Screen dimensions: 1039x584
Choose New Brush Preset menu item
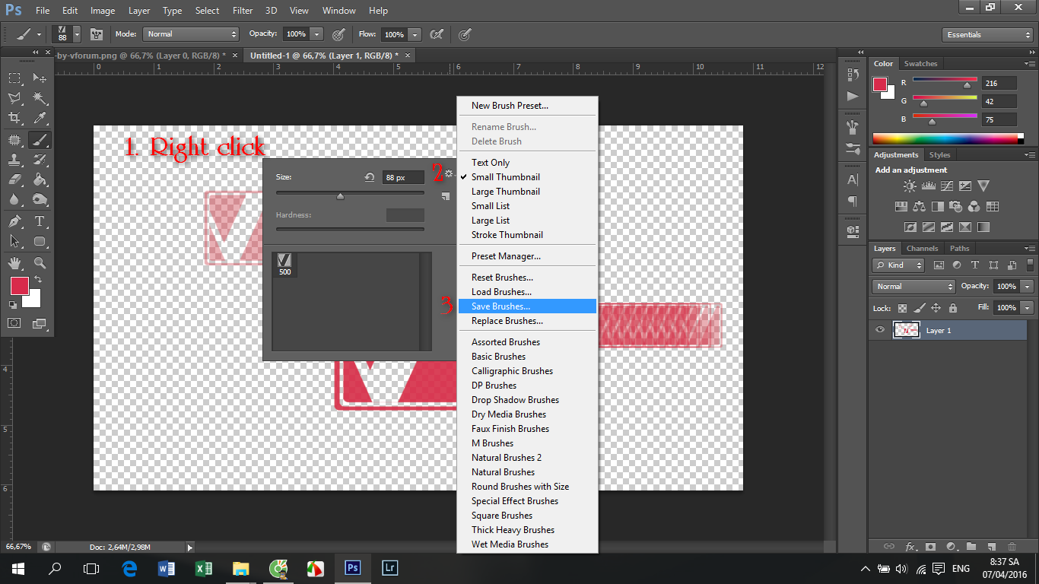coord(527,105)
